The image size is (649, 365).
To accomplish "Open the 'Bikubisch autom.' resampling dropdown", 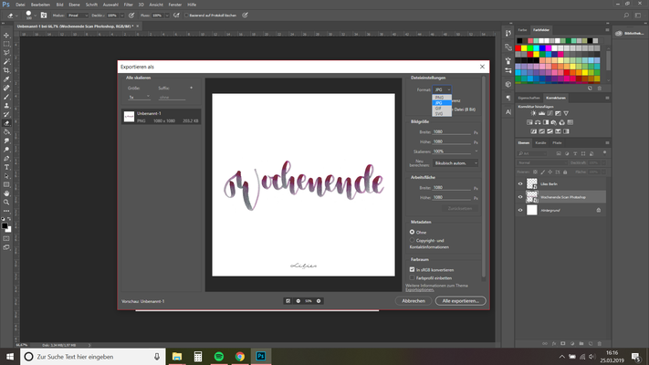I will coord(454,162).
